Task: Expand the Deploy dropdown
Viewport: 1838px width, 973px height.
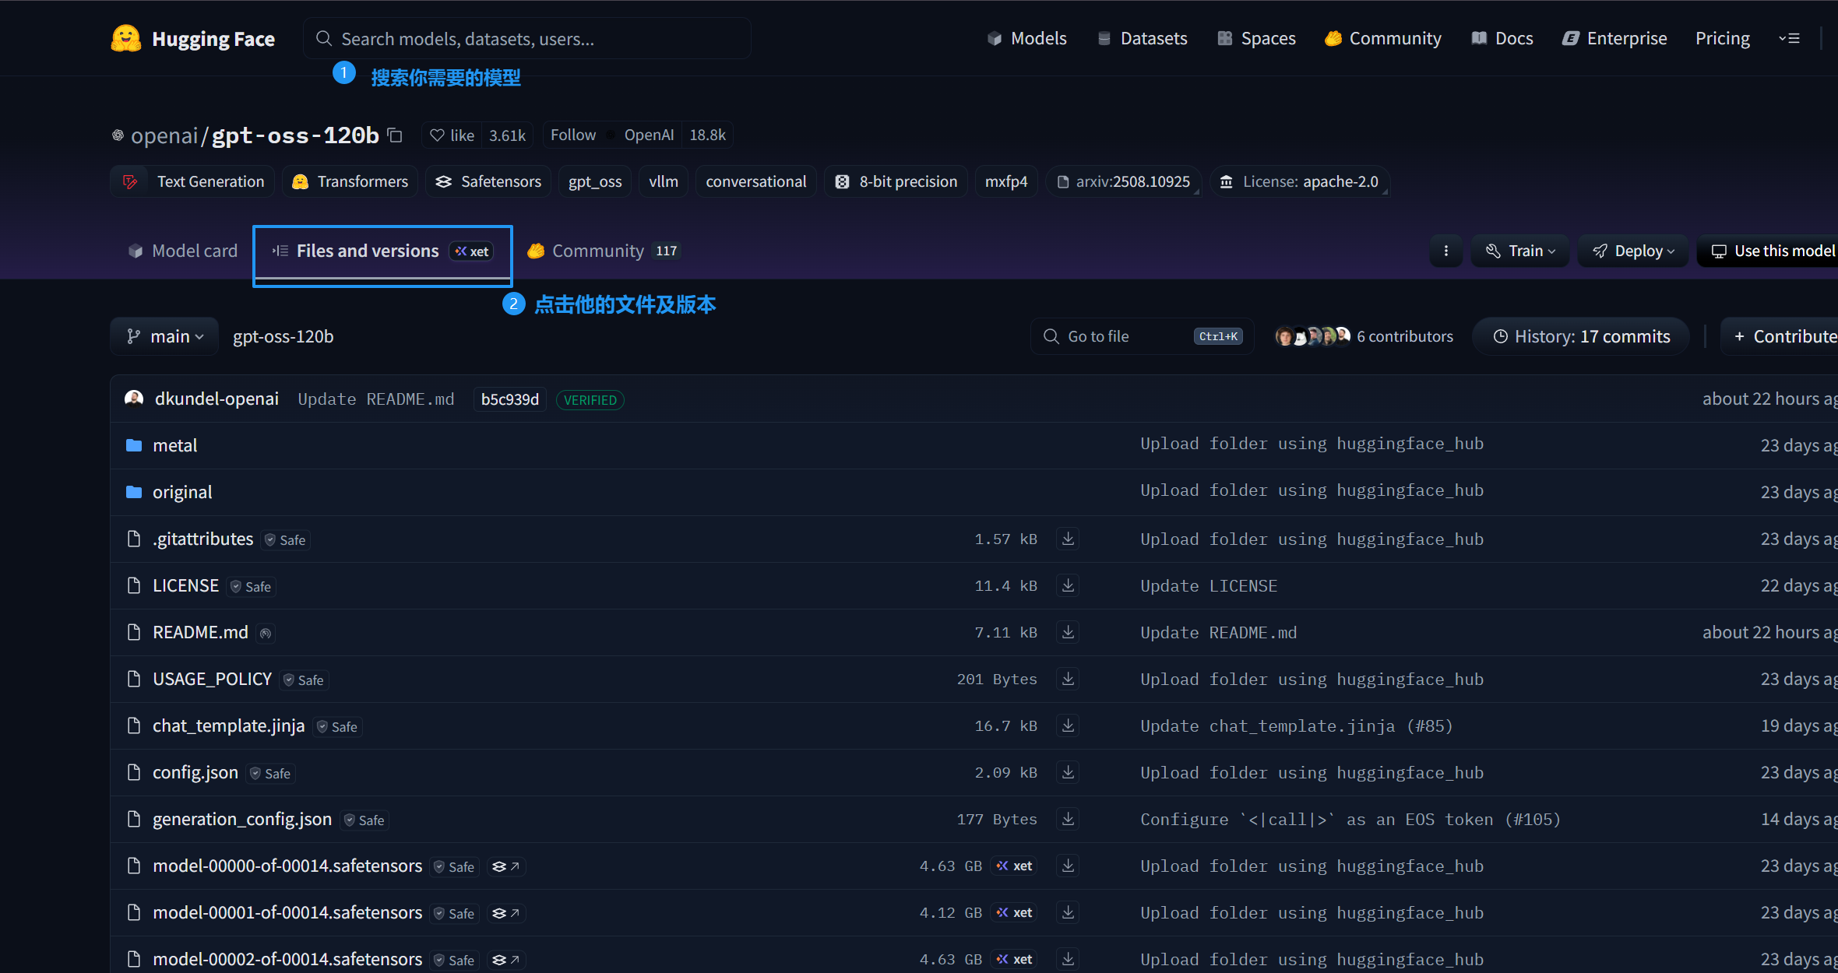Action: point(1633,251)
